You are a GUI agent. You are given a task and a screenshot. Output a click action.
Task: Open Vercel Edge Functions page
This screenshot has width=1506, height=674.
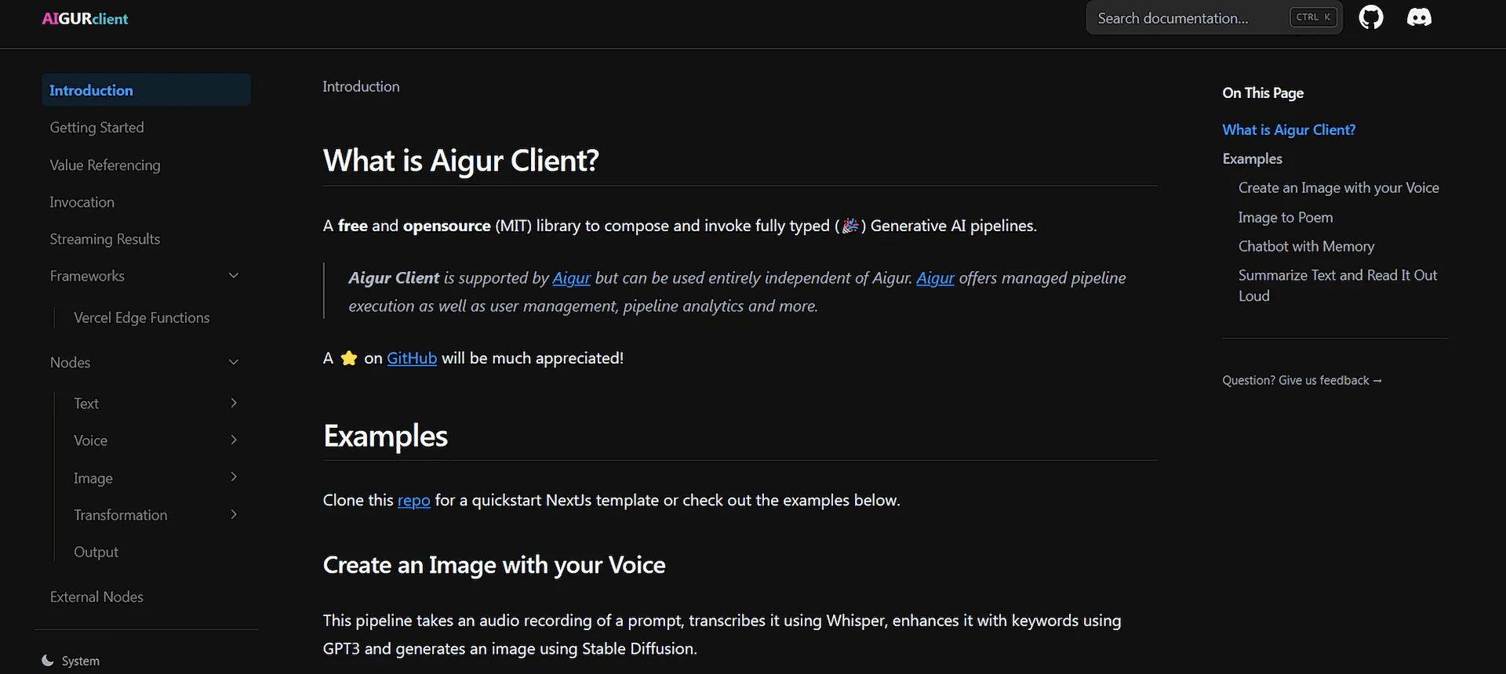coord(142,317)
